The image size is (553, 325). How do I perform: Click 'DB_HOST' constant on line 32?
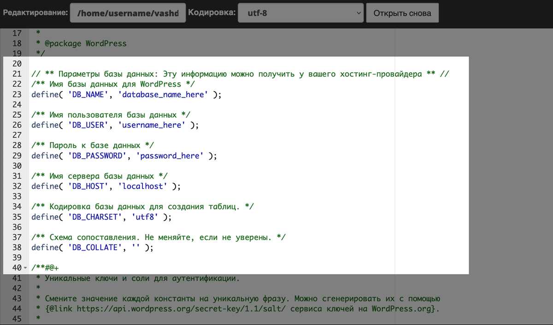tap(88, 186)
